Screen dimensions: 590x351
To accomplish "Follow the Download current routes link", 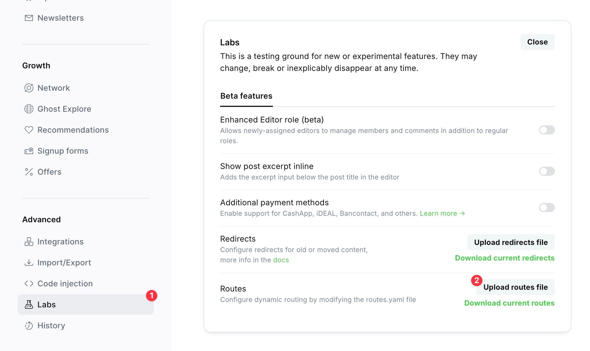I will (509, 303).
